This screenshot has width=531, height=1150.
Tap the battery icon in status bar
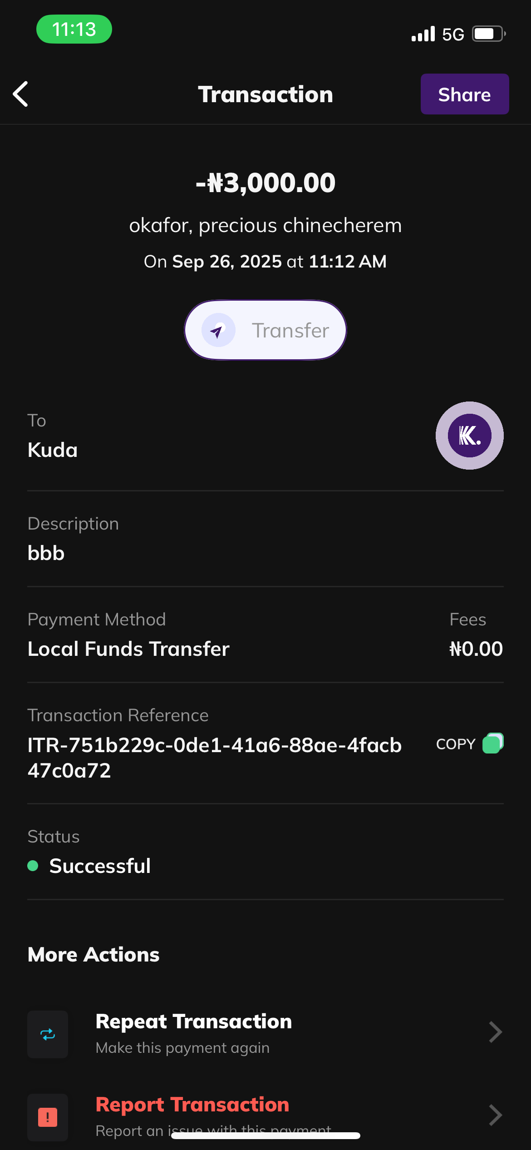coord(489,34)
